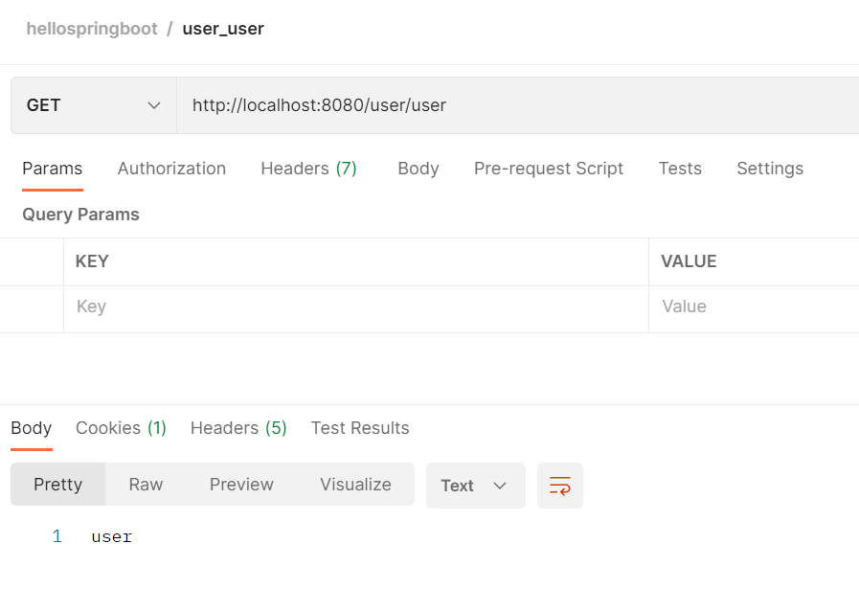Switch to the Tests tab
859x589 pixels.
(680, 169)
